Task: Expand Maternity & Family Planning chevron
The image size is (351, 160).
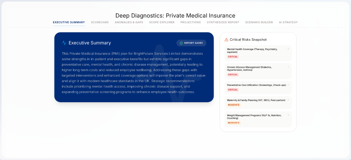Action: point(288,100)
